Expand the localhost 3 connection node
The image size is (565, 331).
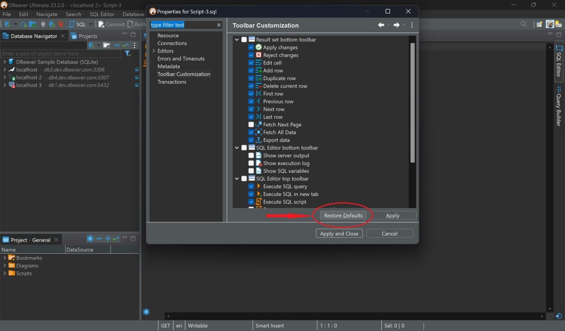pyautogui.click(x=4, y=85)
